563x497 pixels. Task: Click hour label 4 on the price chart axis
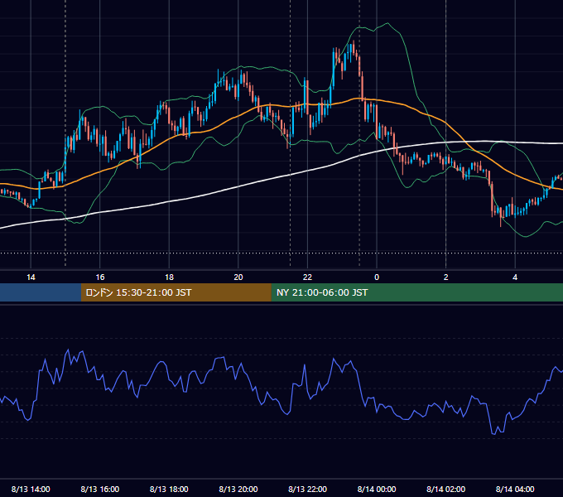515,277
